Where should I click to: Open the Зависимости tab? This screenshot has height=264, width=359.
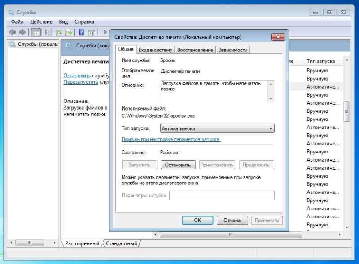coord(233,50)
